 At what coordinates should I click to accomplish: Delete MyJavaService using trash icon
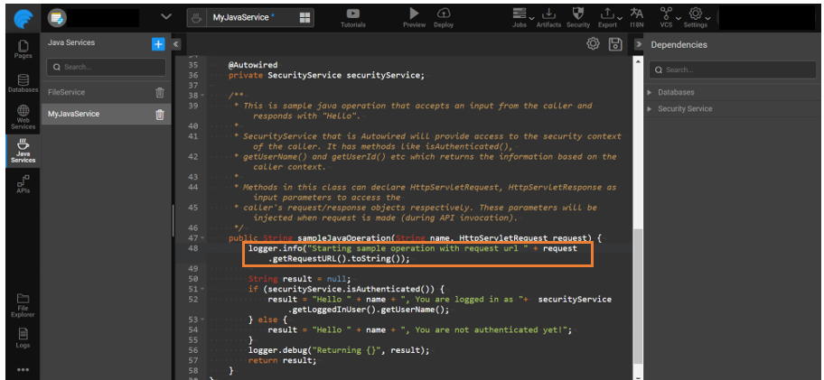(160, 115)
